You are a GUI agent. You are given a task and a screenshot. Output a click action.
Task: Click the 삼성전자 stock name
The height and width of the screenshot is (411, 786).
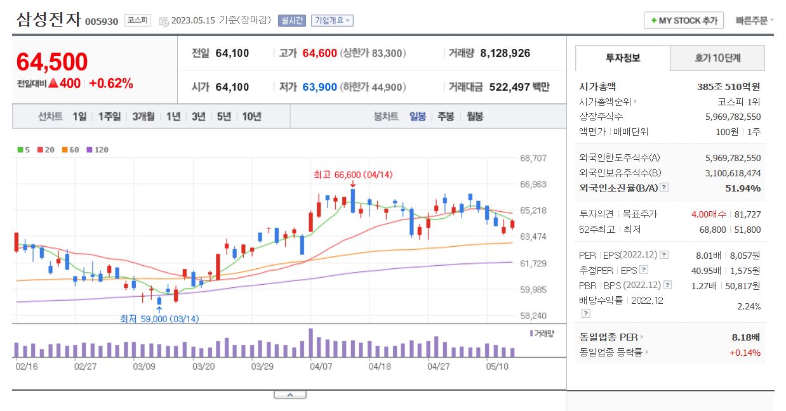click(x=48, y=19)
